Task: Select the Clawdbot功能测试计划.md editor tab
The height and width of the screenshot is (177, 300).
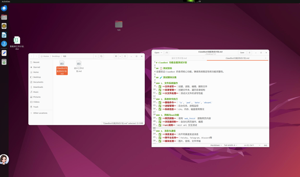Action: click(237, 58)
